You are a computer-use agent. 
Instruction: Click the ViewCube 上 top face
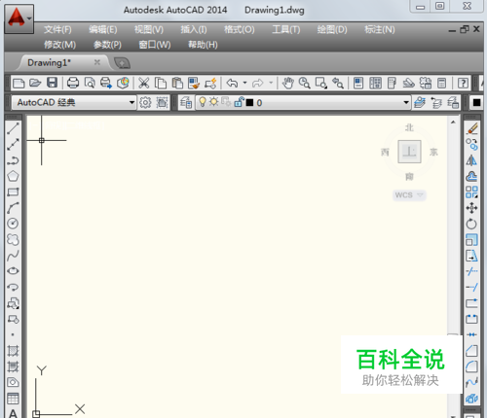pyautogui.click(x=409, y=152)
